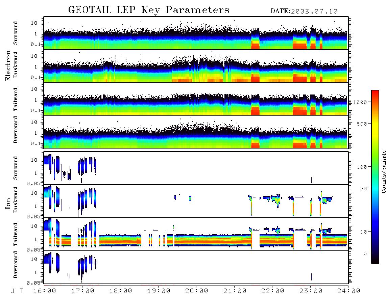Click the "5" color bar tick label

(365, 253)
